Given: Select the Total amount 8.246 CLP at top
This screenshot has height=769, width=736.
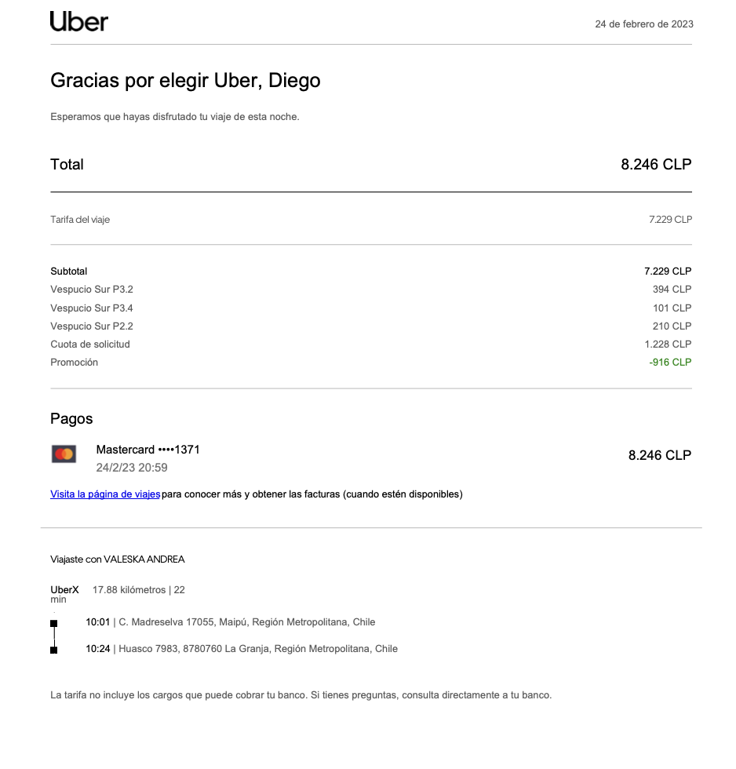Looking at the screenshot, I should click(x=656, y=165).
